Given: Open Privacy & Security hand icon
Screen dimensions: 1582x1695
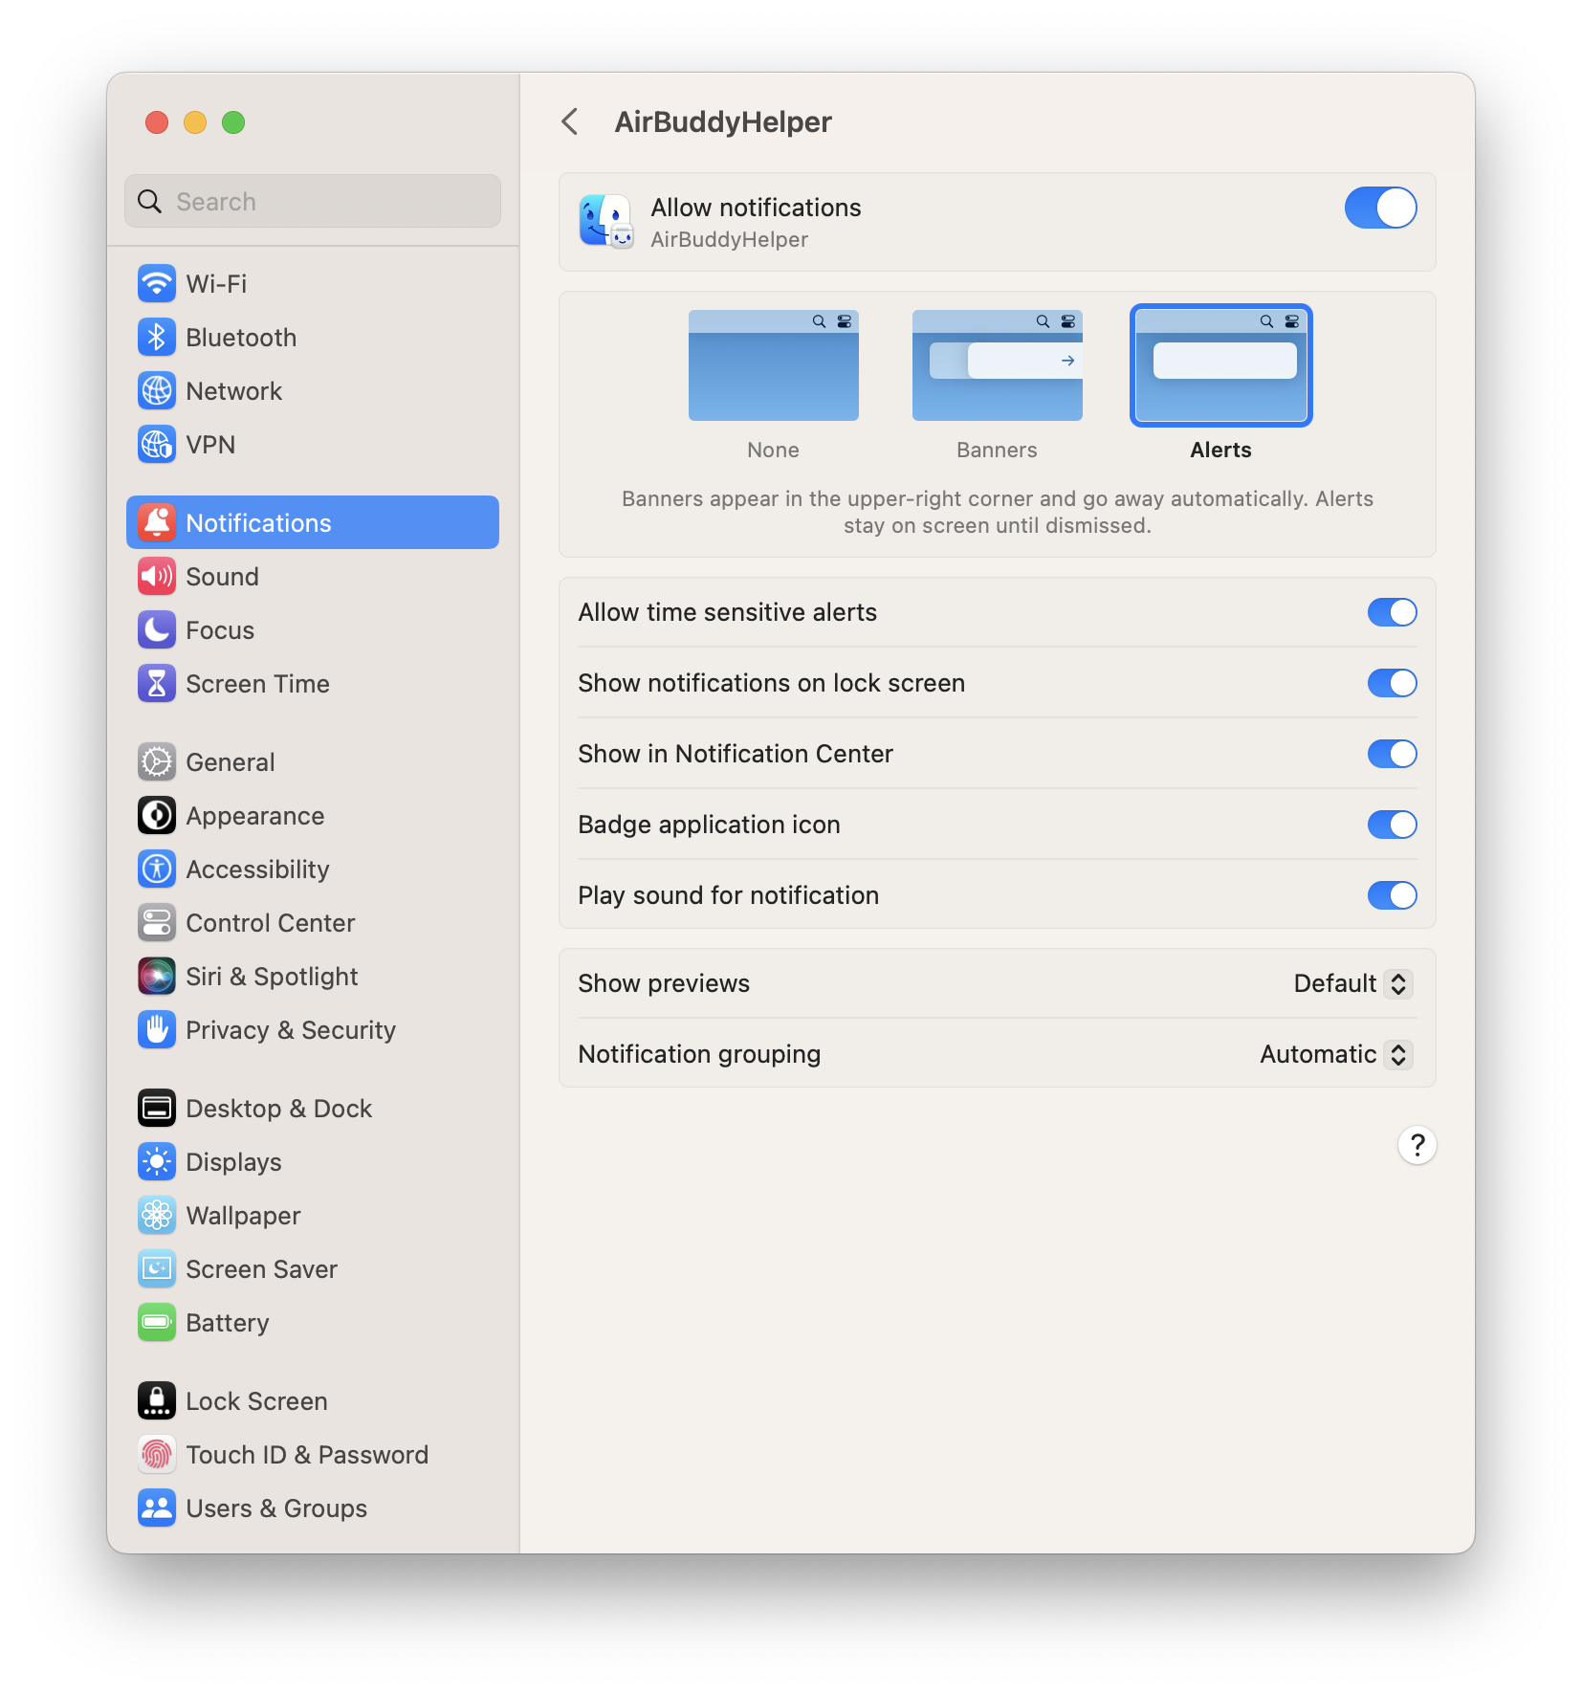Looking at the screenshot, I should [157, 1029].
